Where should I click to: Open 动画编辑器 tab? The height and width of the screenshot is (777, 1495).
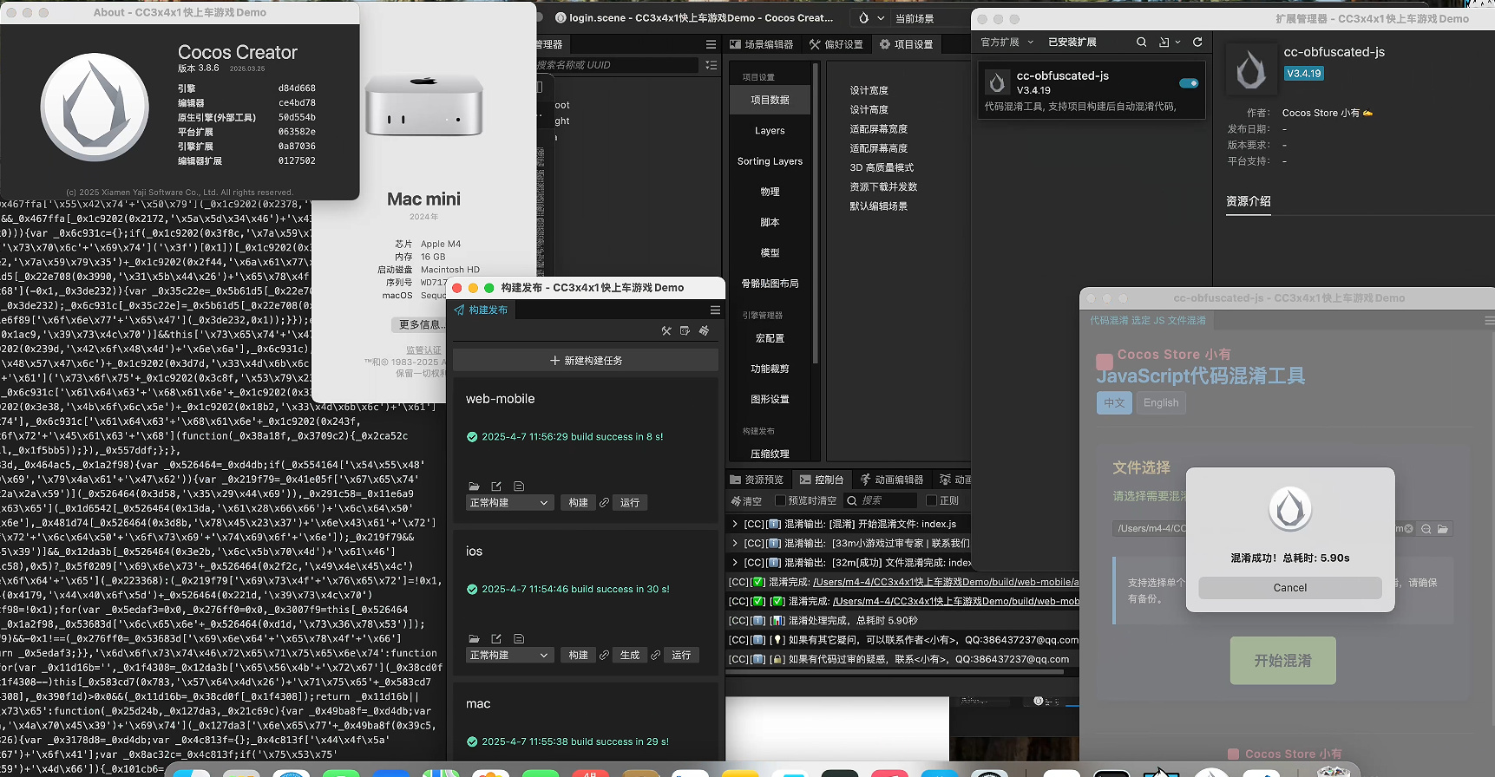892,480
